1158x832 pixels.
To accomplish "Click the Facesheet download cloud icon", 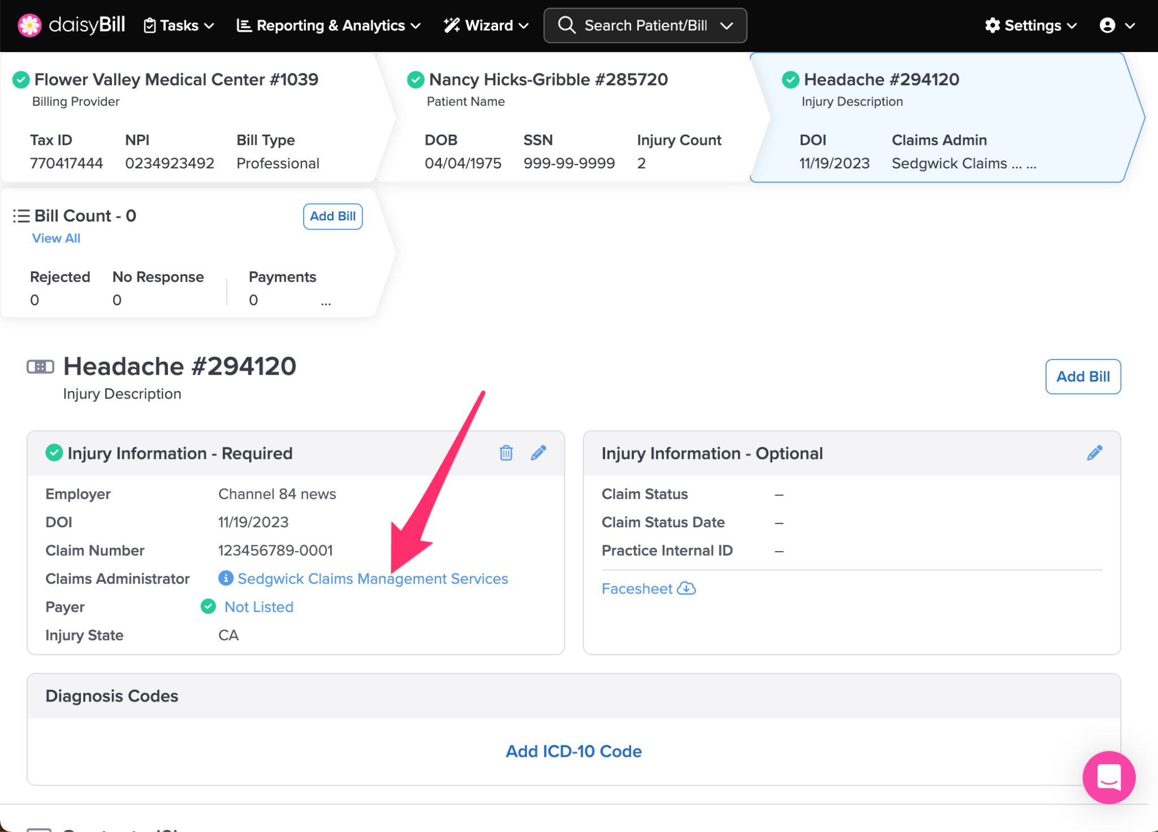I will click(686, 588).
